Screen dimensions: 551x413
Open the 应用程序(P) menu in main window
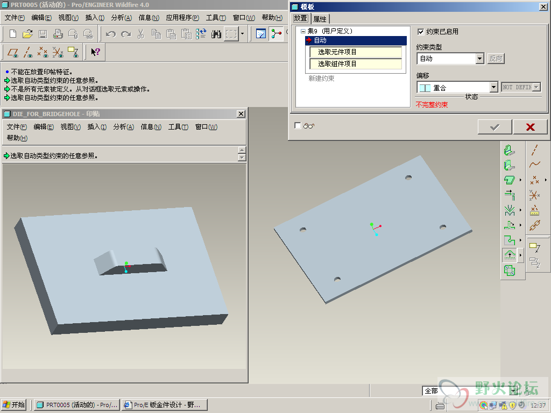pos(182,18)
